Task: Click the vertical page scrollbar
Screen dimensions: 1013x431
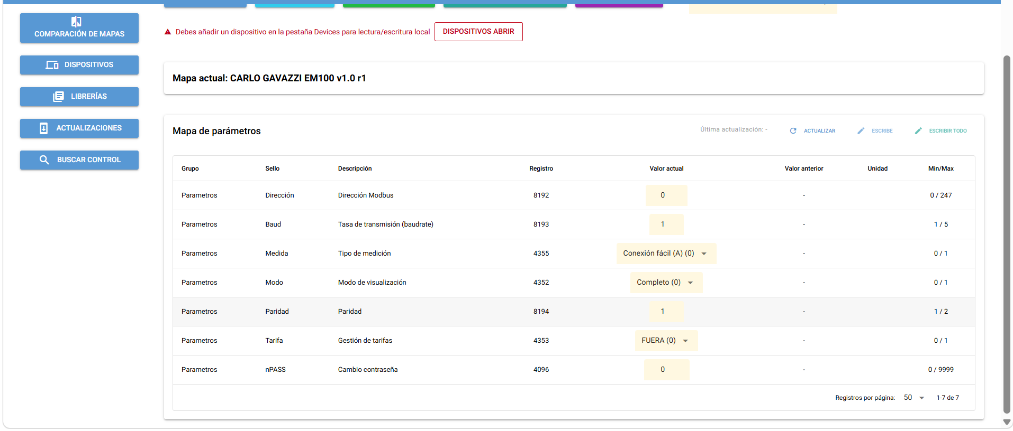Action: pyautogui.click(x=1007, y=234)
